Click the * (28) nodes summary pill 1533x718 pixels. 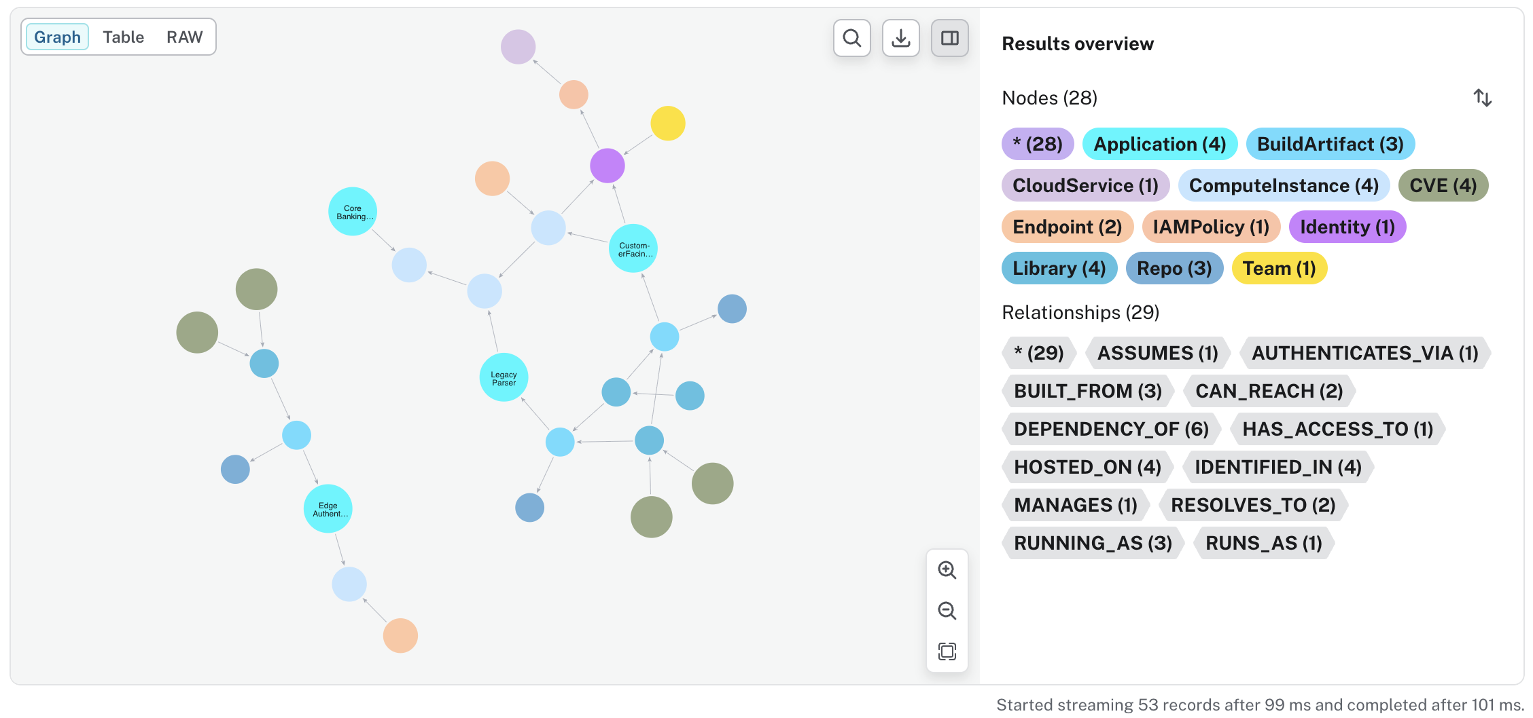(x=1037, y=144)
